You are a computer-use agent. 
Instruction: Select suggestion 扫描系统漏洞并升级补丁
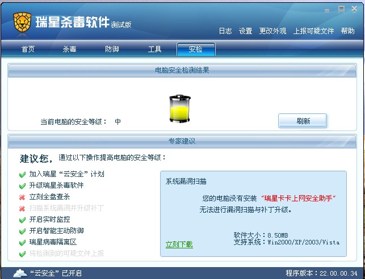coord(66,208)
